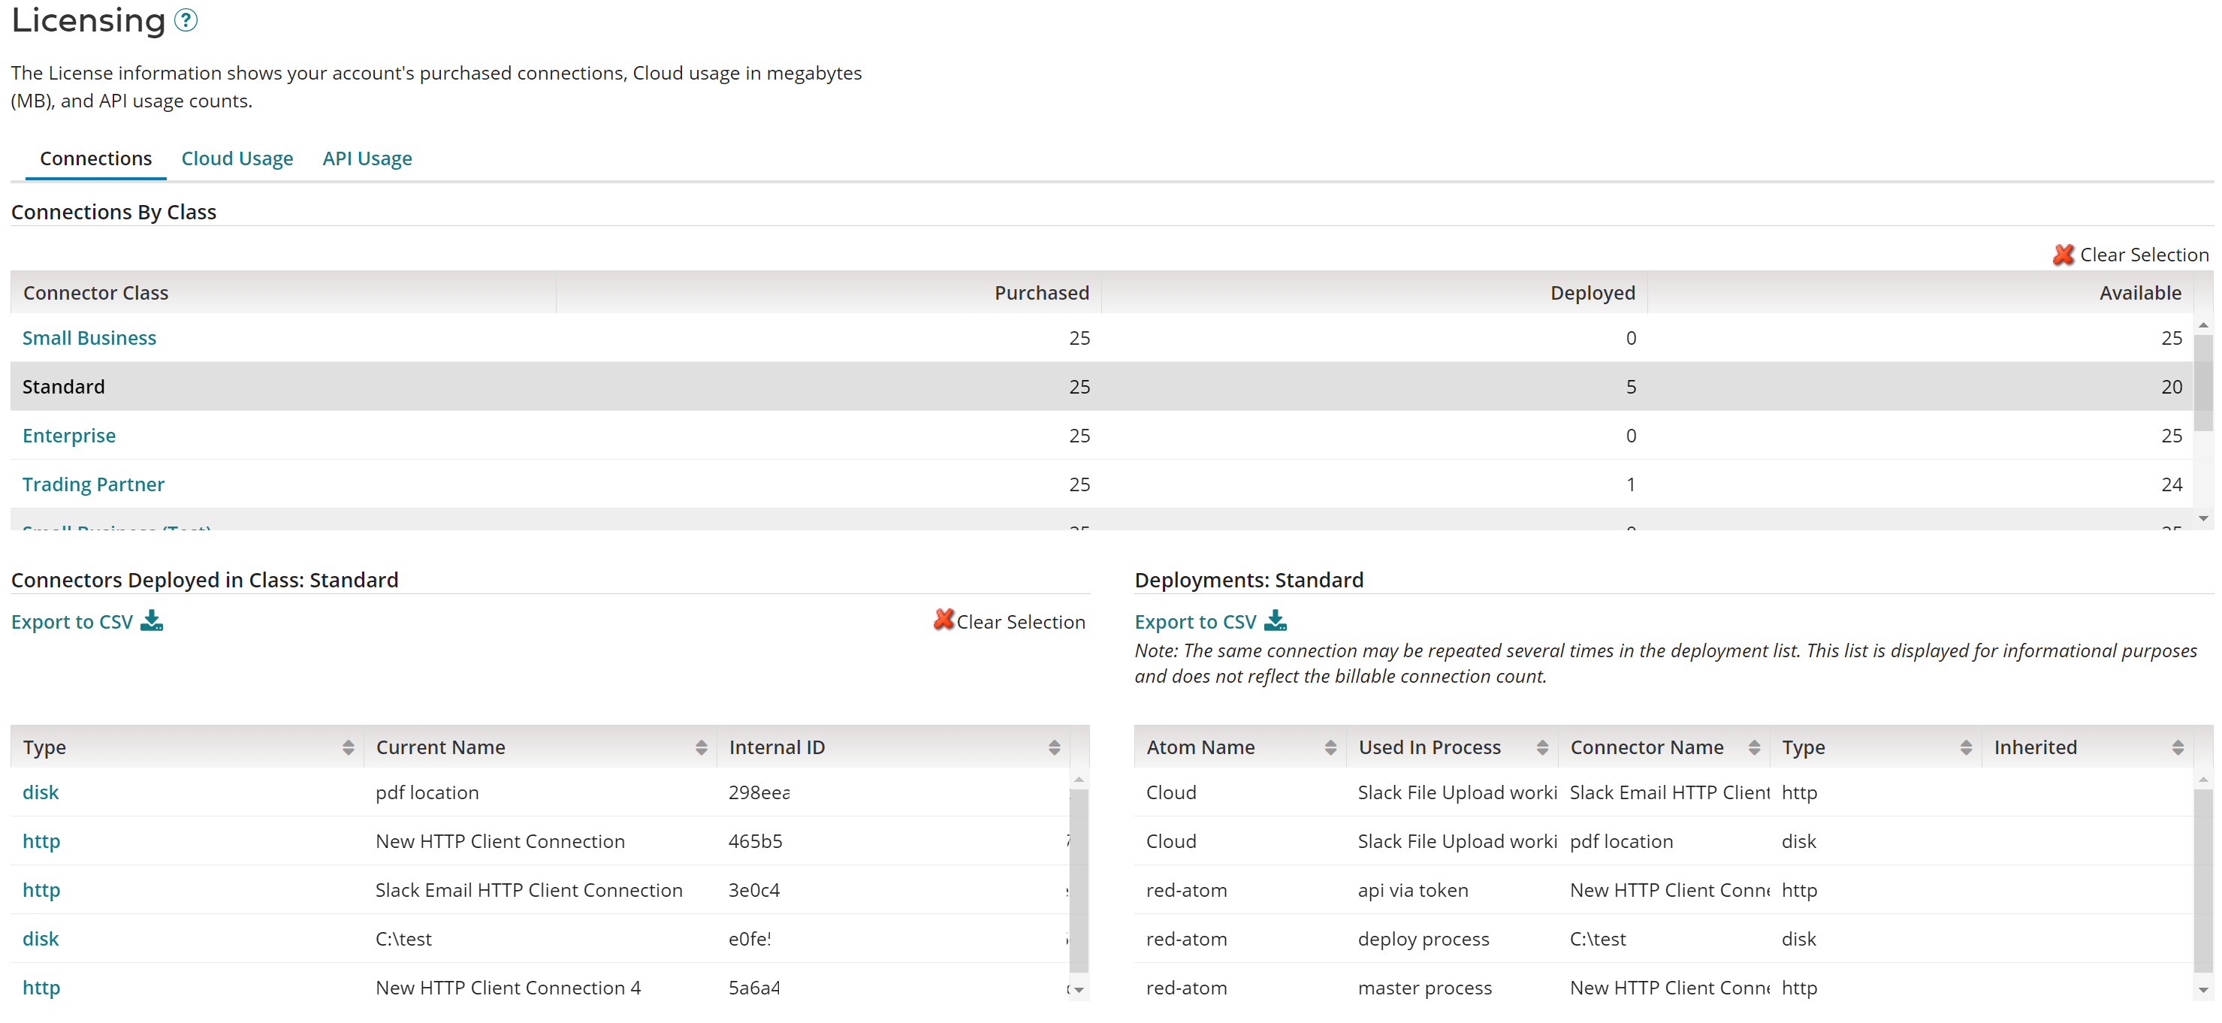
Task: Sort by Type column arrows in Connectors table
Action: coord(348,748)
